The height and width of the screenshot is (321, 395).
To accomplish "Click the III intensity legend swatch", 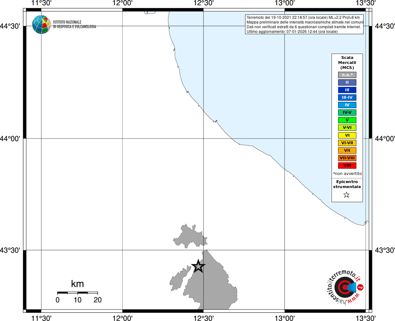I will coord(347,90).
